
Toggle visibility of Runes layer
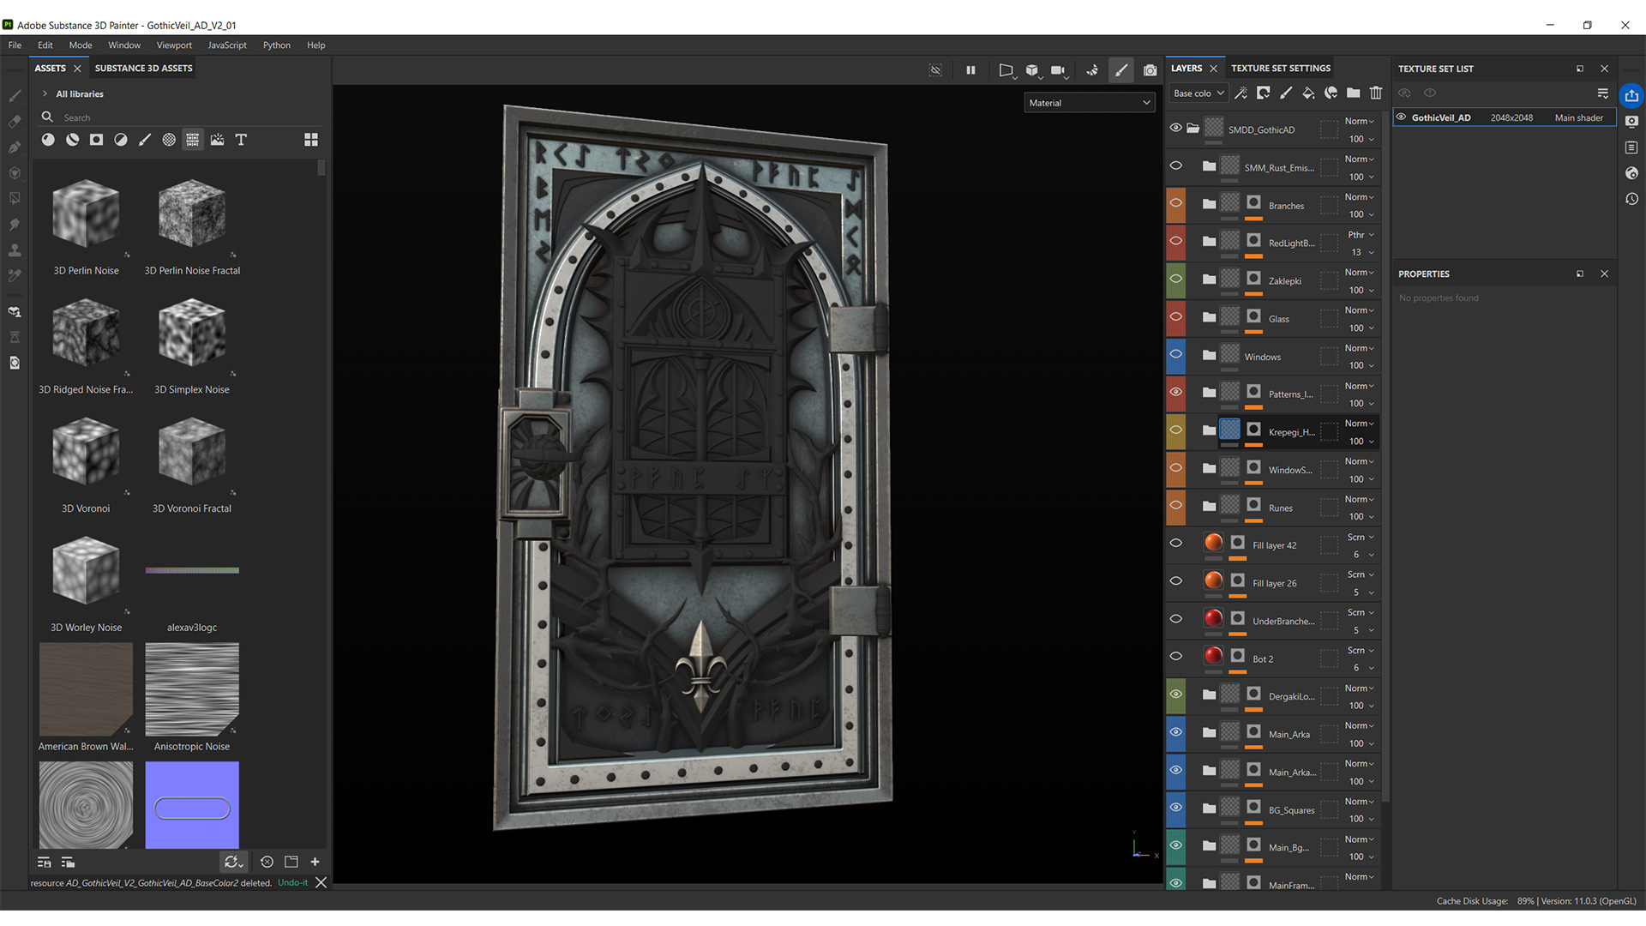tap(1175, 506)
